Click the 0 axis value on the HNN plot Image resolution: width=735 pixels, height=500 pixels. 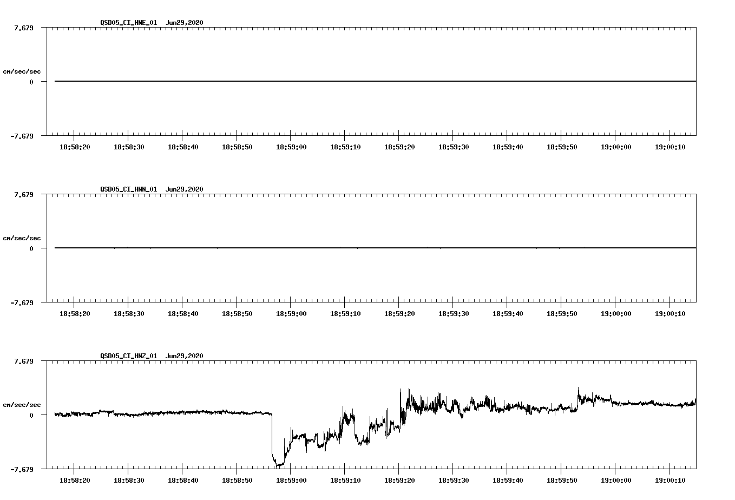(31, 248)
